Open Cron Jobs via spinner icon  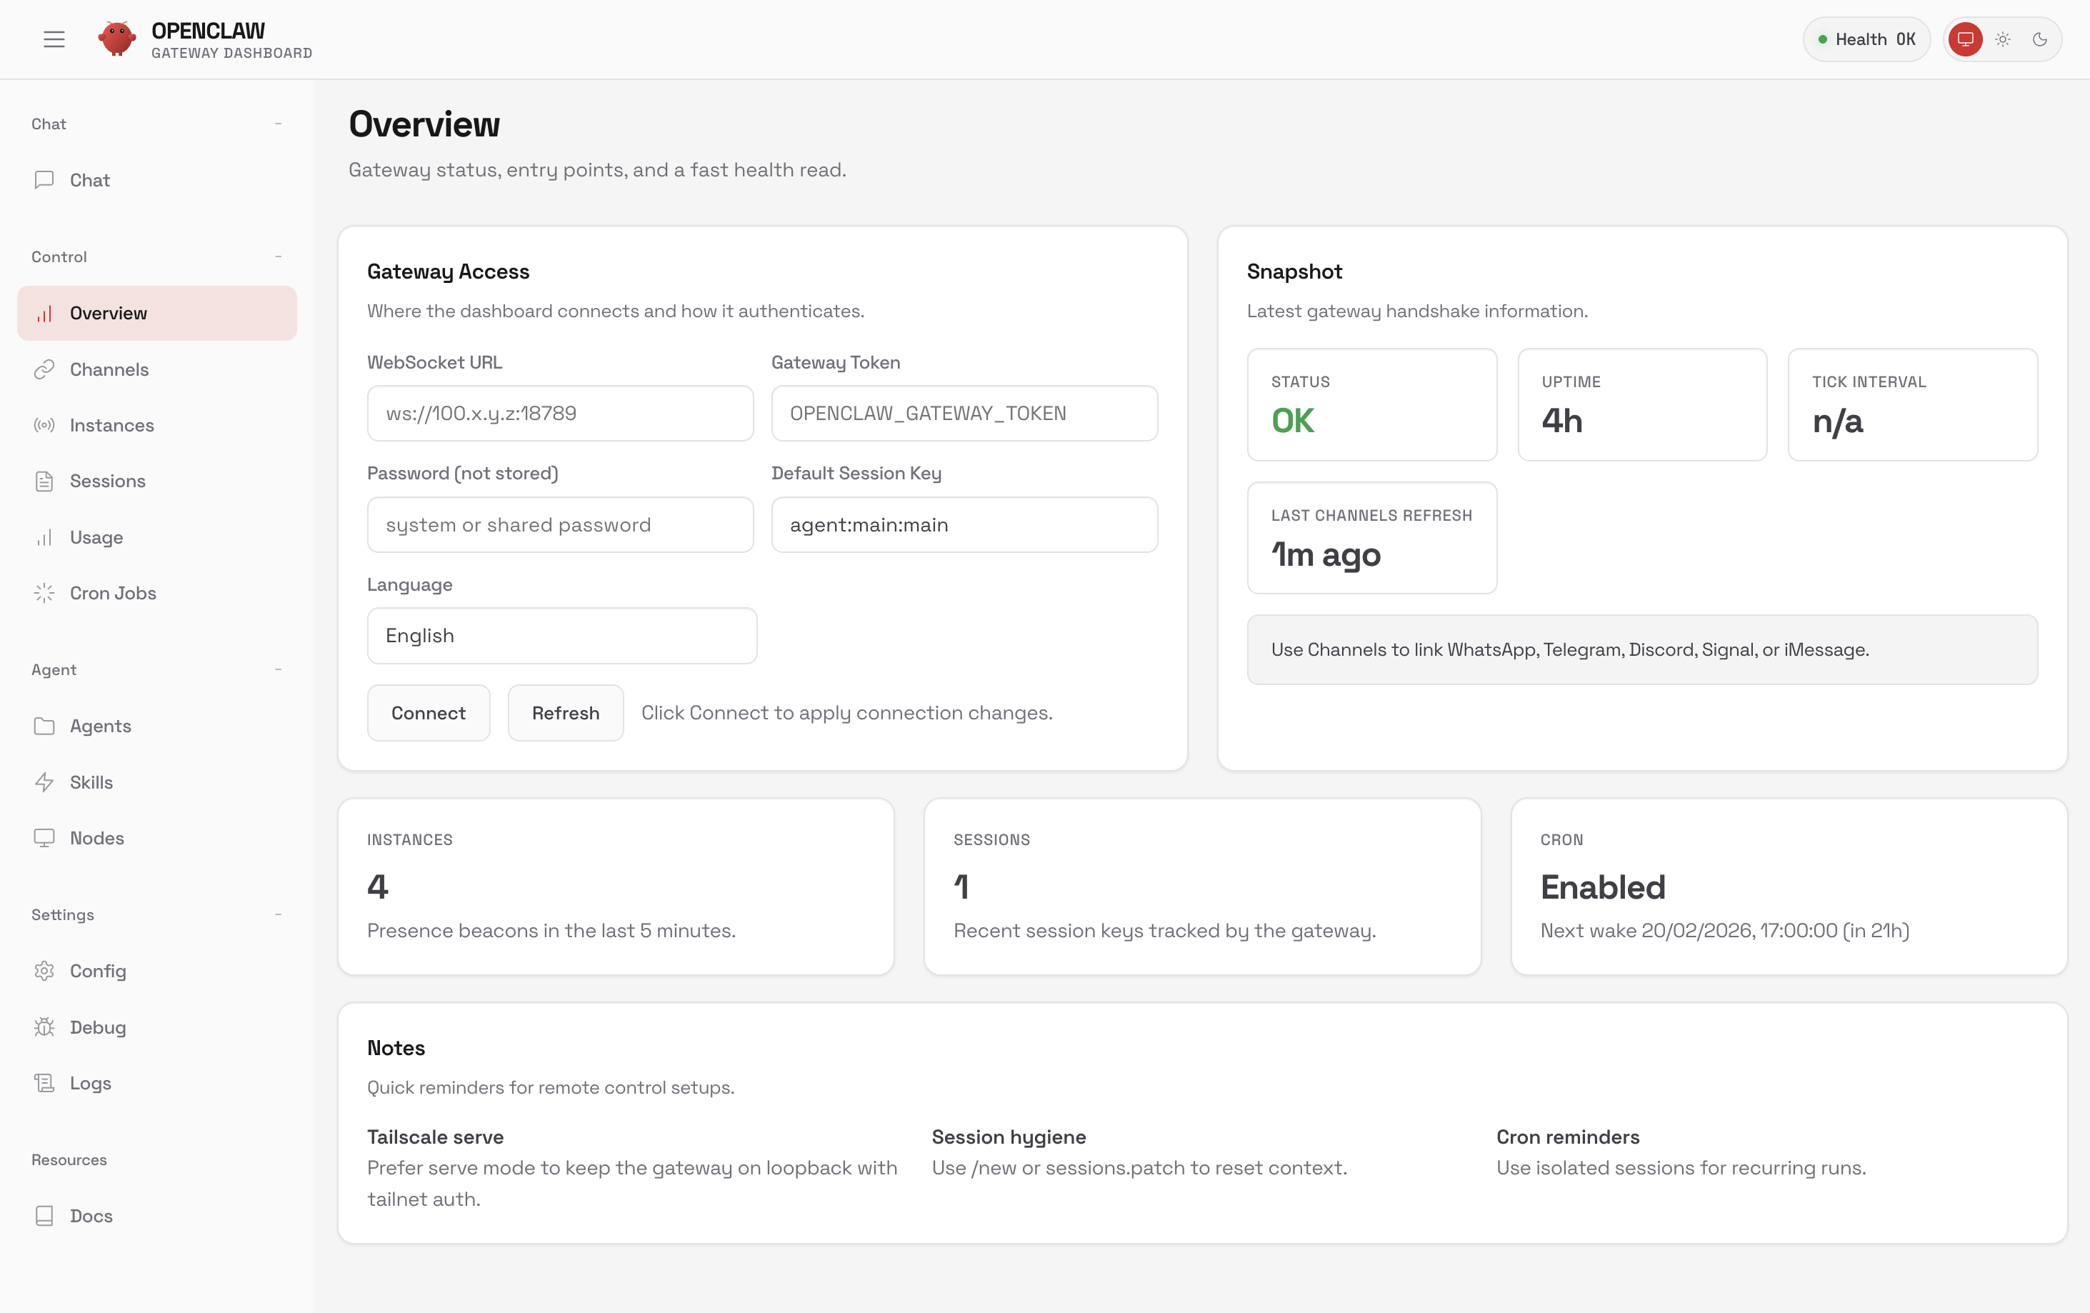pyautogui.click(x=44, y=593)
